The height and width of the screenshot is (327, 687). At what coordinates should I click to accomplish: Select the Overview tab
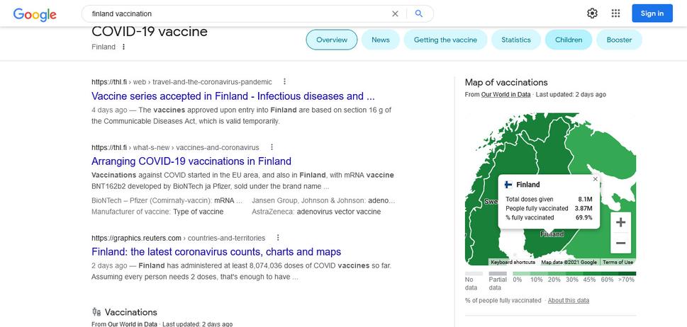[332, 40]
